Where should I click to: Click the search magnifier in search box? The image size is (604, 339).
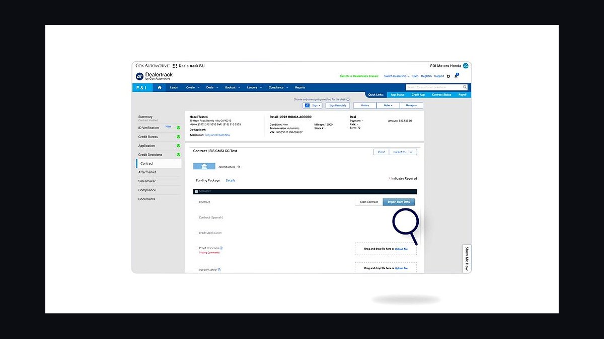[x=465, y=87]
